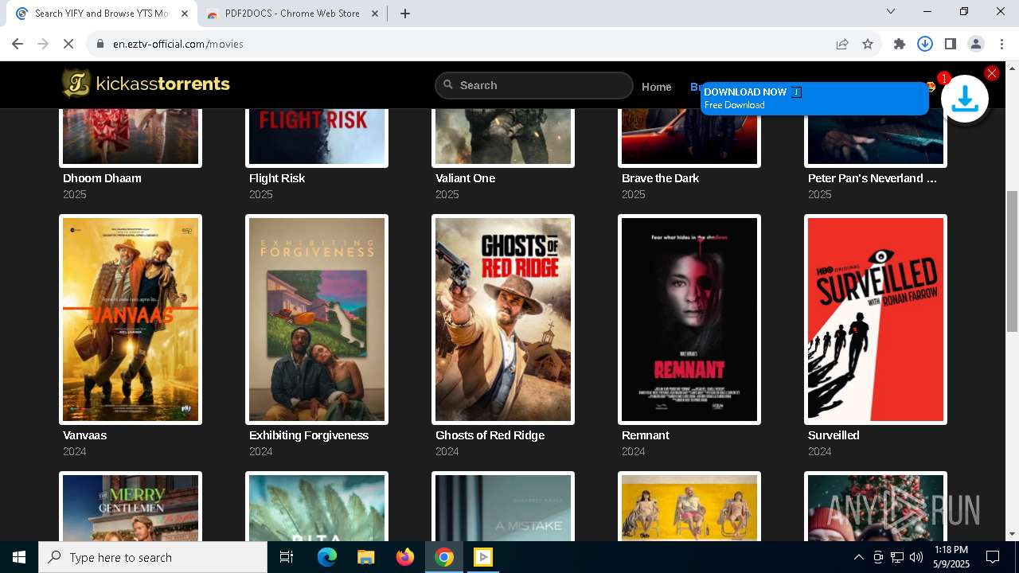This screenshot has width=1019, height=573.
Task: Open the Flight Risk poster
Action: [317, 137]
